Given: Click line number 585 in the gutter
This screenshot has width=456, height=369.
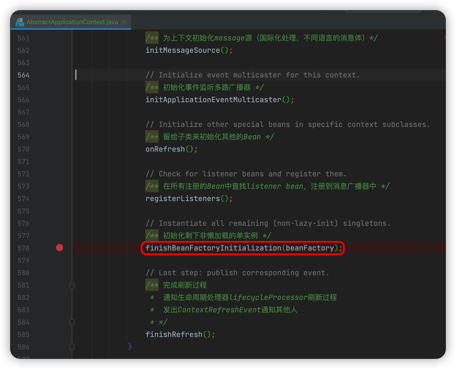Looking at the screenshot, I should [x=23, y=335].
